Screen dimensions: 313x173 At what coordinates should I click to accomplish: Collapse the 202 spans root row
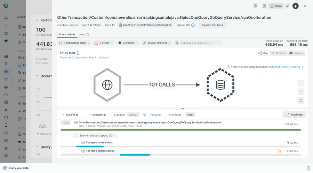pos(65,123)
